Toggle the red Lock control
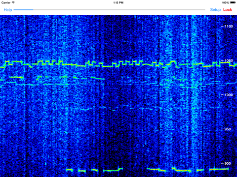This screenshot has width=237, height=177. point(228,10)
